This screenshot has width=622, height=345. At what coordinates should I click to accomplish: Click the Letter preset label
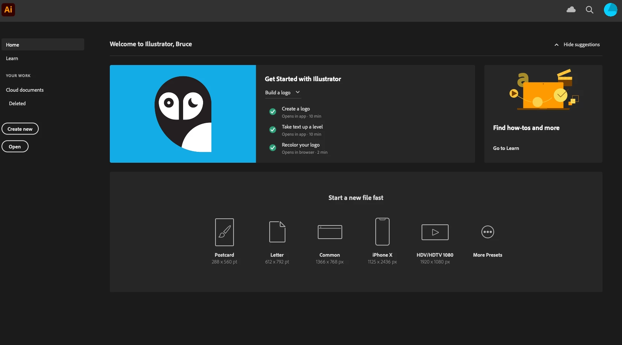tap(277, 255)
